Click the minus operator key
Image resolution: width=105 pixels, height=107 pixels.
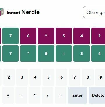(x=21, y=95)
